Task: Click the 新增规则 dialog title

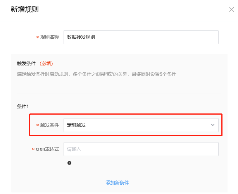Action: (24, 9)
